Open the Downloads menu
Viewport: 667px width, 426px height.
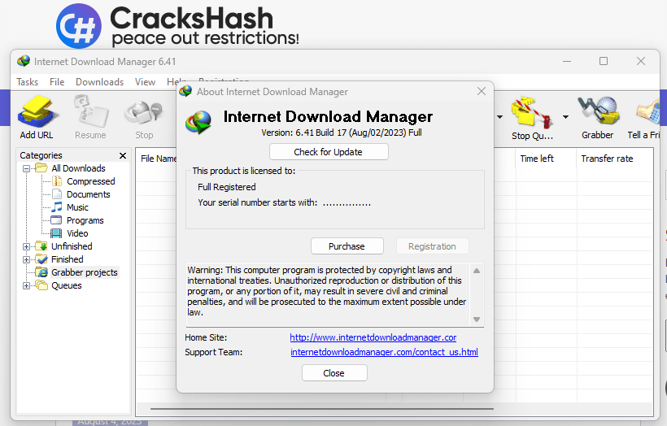tap(99, 81)
